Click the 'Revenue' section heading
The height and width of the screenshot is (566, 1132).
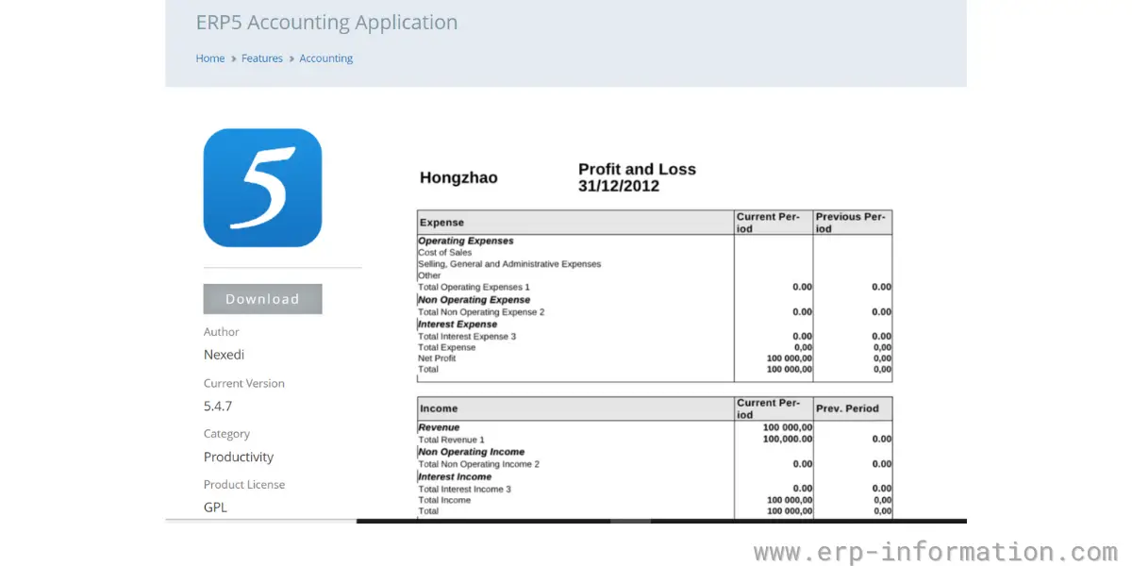coord(439,427)
